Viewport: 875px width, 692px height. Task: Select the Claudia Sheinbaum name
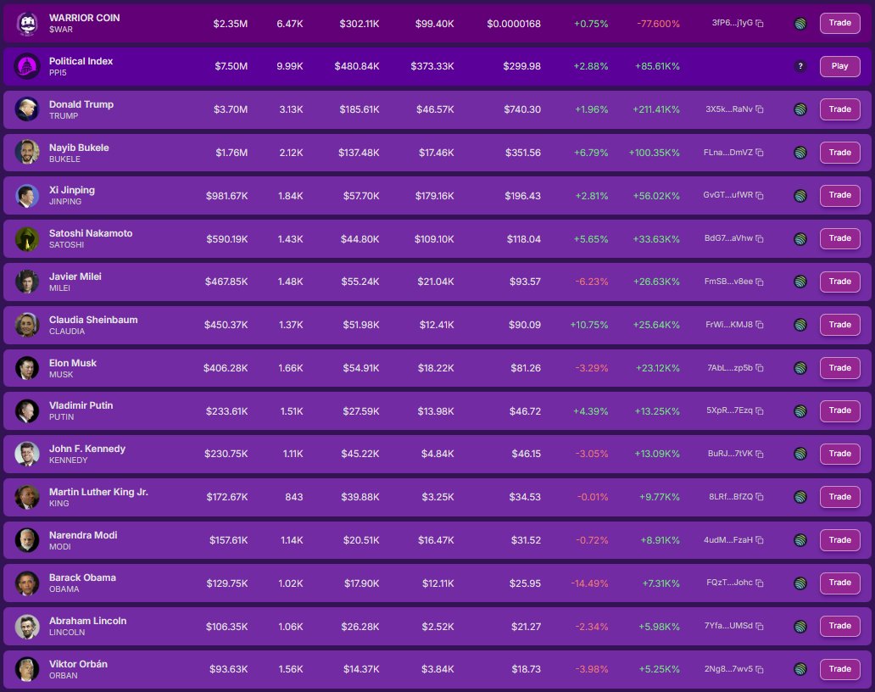[x=93, y=320]
